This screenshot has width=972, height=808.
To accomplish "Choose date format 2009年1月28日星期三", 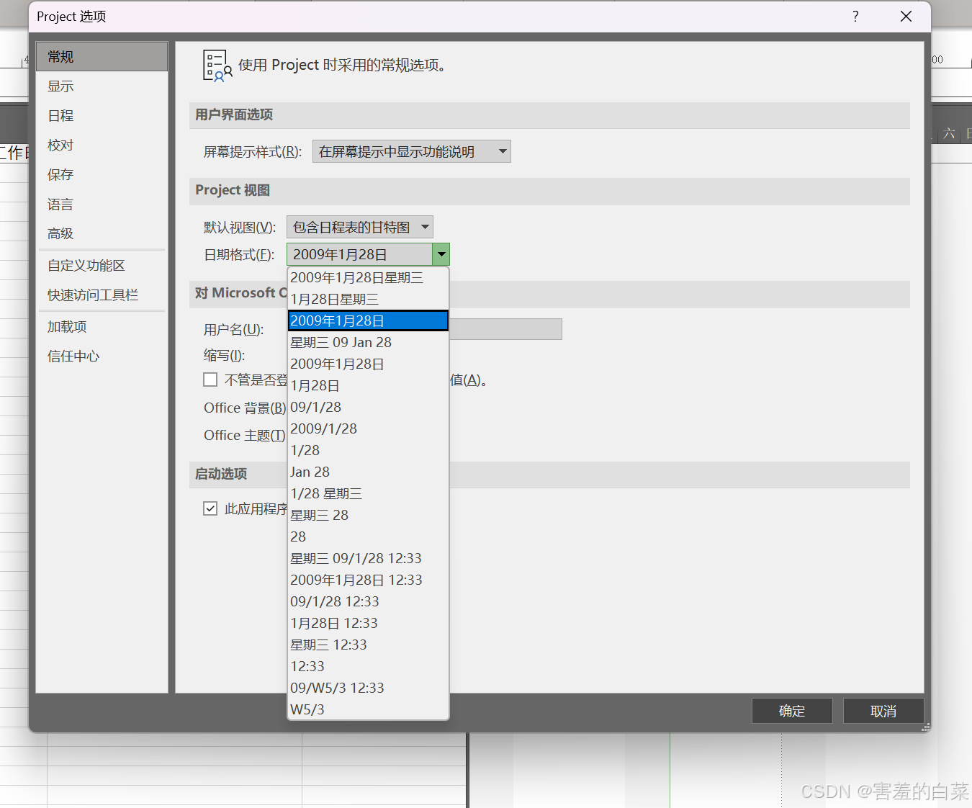I will (x=368, y=277).
